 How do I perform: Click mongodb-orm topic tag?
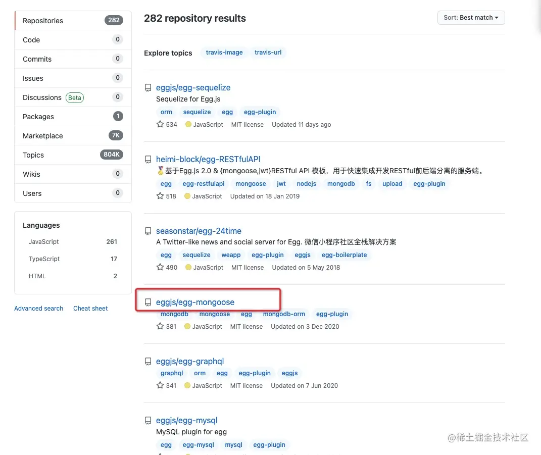pos(284,314)
